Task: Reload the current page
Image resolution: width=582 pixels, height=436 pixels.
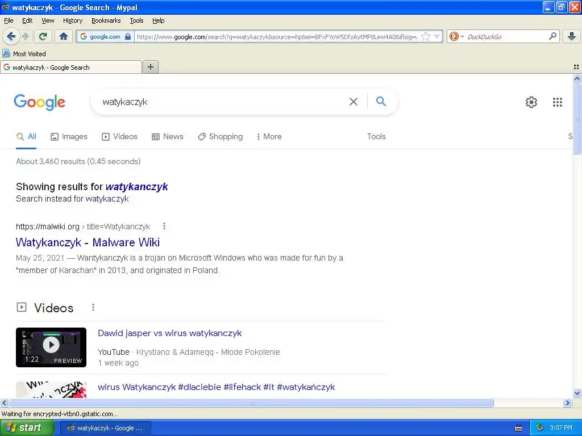Action: pos(43,36)
